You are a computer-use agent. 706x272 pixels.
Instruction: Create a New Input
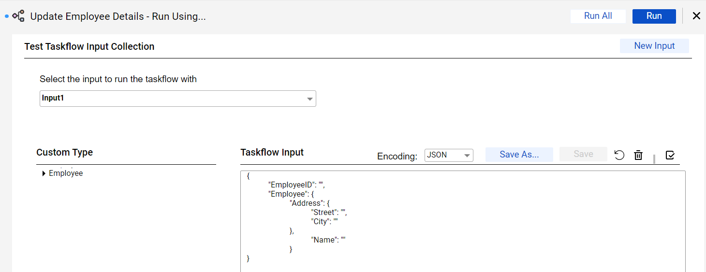(654, 46)
